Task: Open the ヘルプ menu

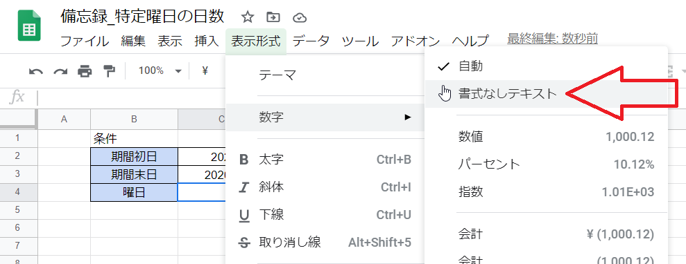Action: tap(470, 41)
